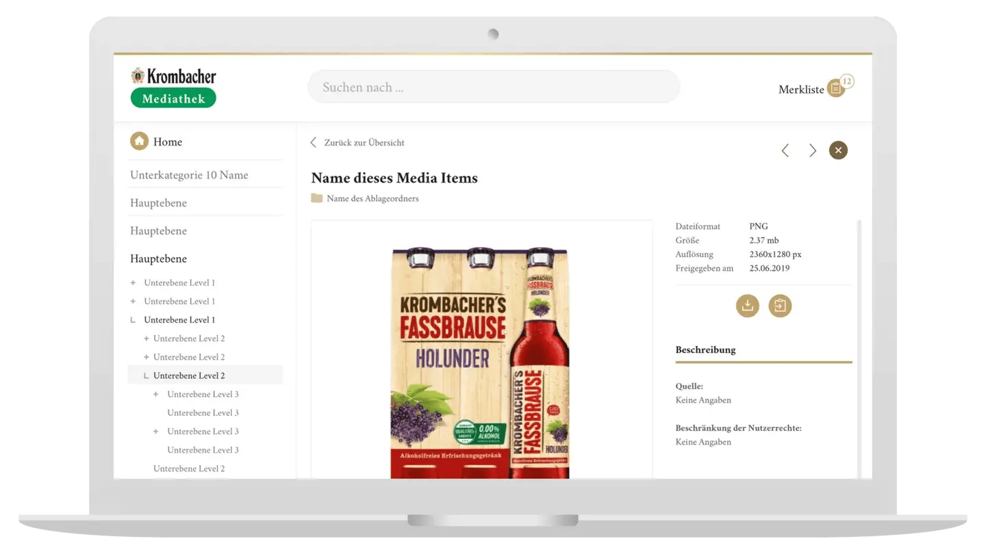Expand the first Unterebene Level 1 node
This screenshot has height=554, width=986.
tap(131, 282)
